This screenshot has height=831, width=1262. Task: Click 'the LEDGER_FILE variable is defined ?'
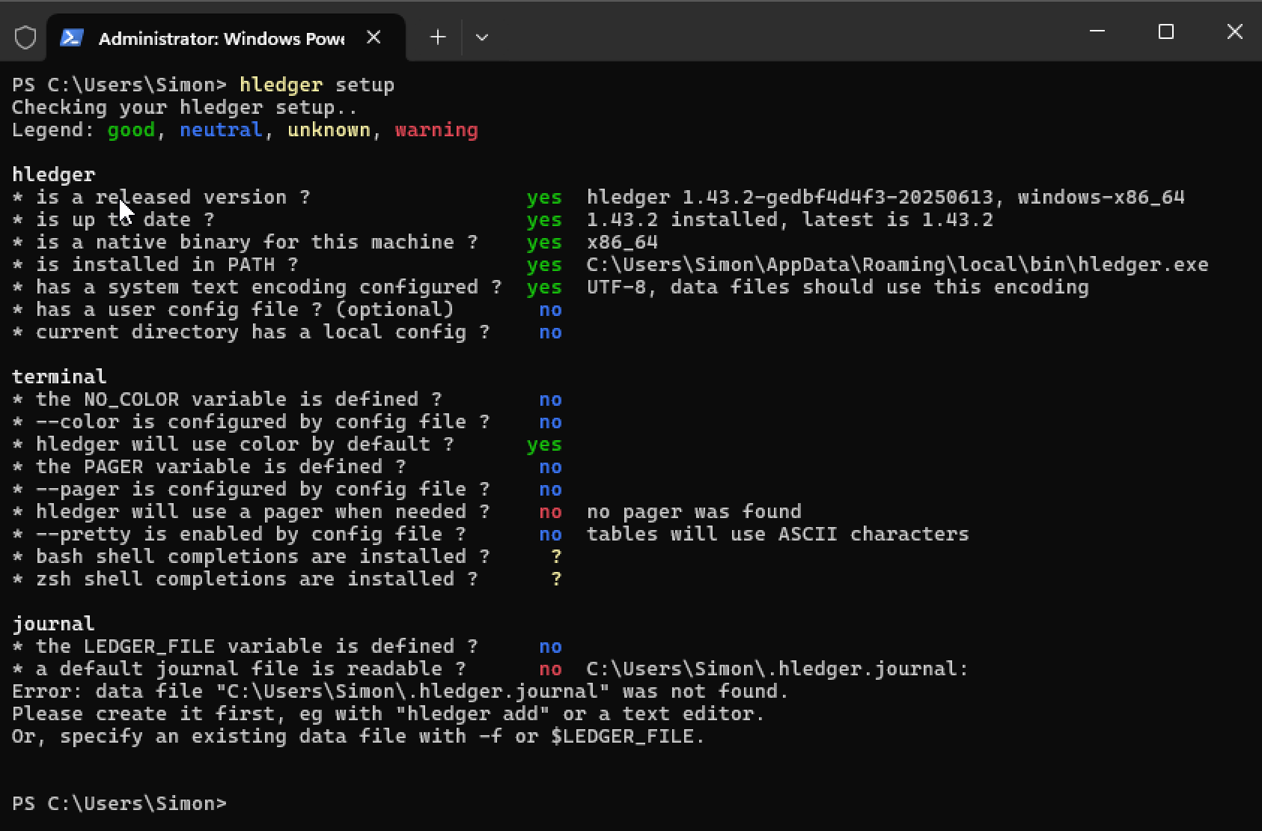[257, 647]
